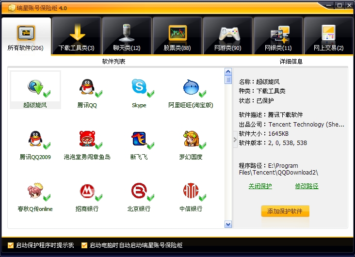Open the 所有软件(206) tab
Screen dimensions: 355x257
26,36
